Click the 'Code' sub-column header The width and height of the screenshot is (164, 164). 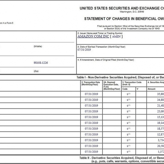pos(125,89)
